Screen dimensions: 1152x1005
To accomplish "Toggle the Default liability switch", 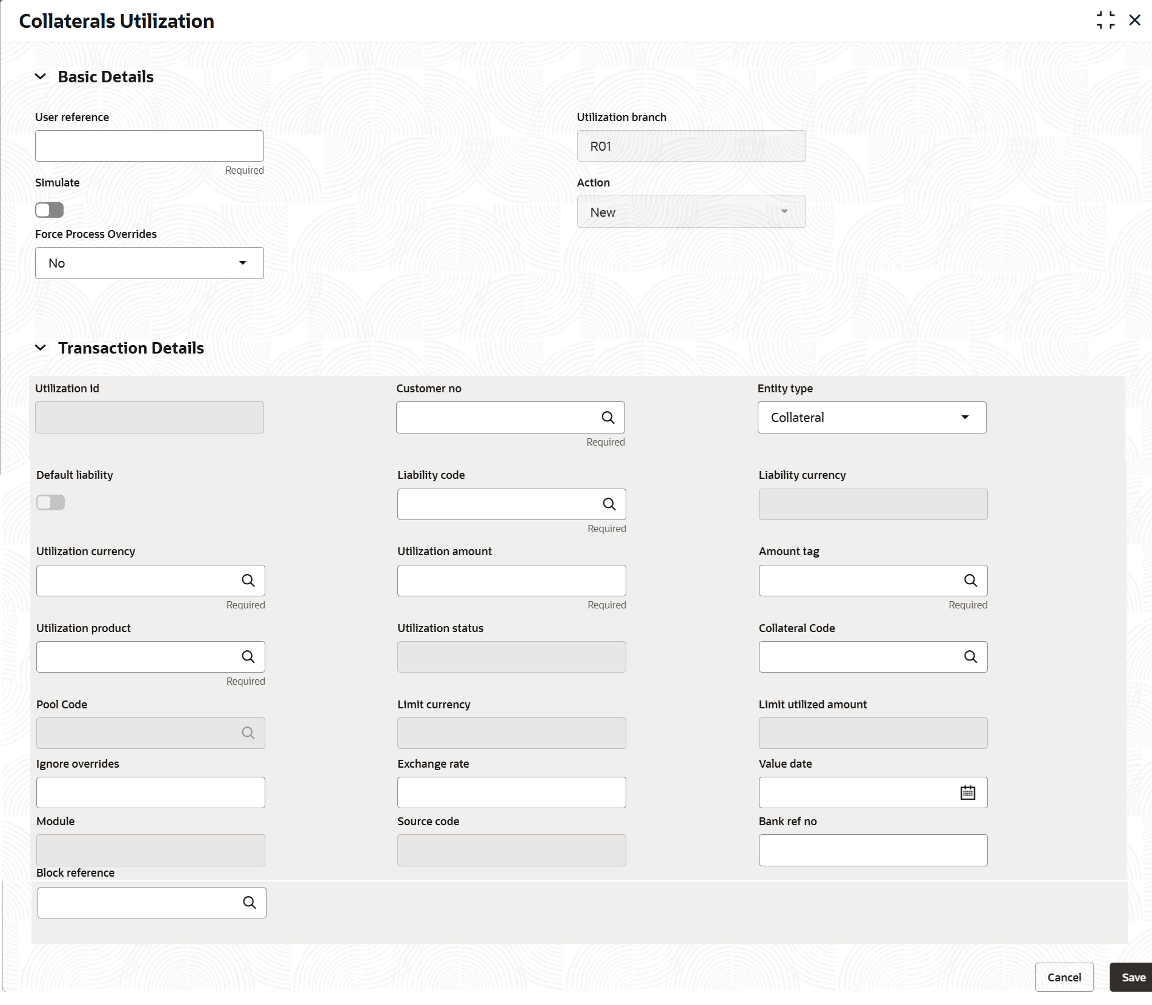I will point(50,502).
